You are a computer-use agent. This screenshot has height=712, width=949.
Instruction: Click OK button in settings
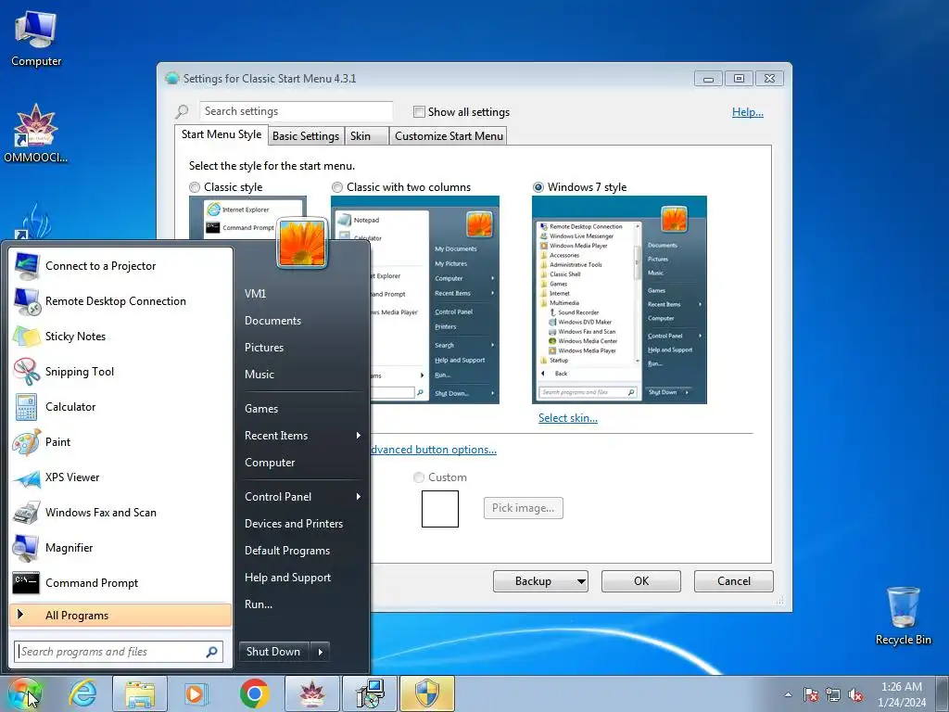641,581
